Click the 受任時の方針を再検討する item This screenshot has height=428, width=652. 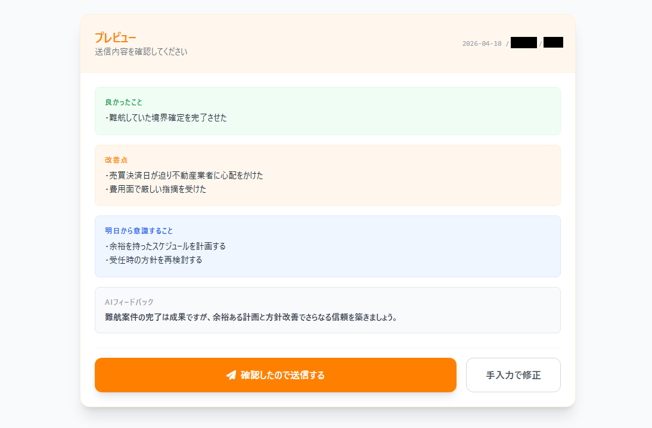[x=153, y=260]
